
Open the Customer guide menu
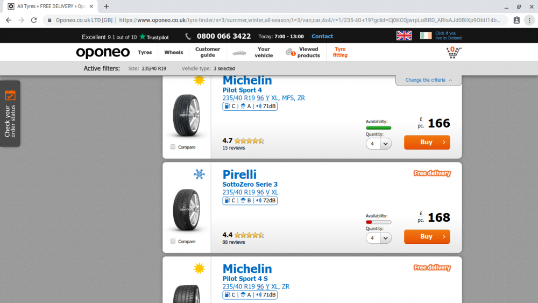pyautogui.click(x=208, y=52)
